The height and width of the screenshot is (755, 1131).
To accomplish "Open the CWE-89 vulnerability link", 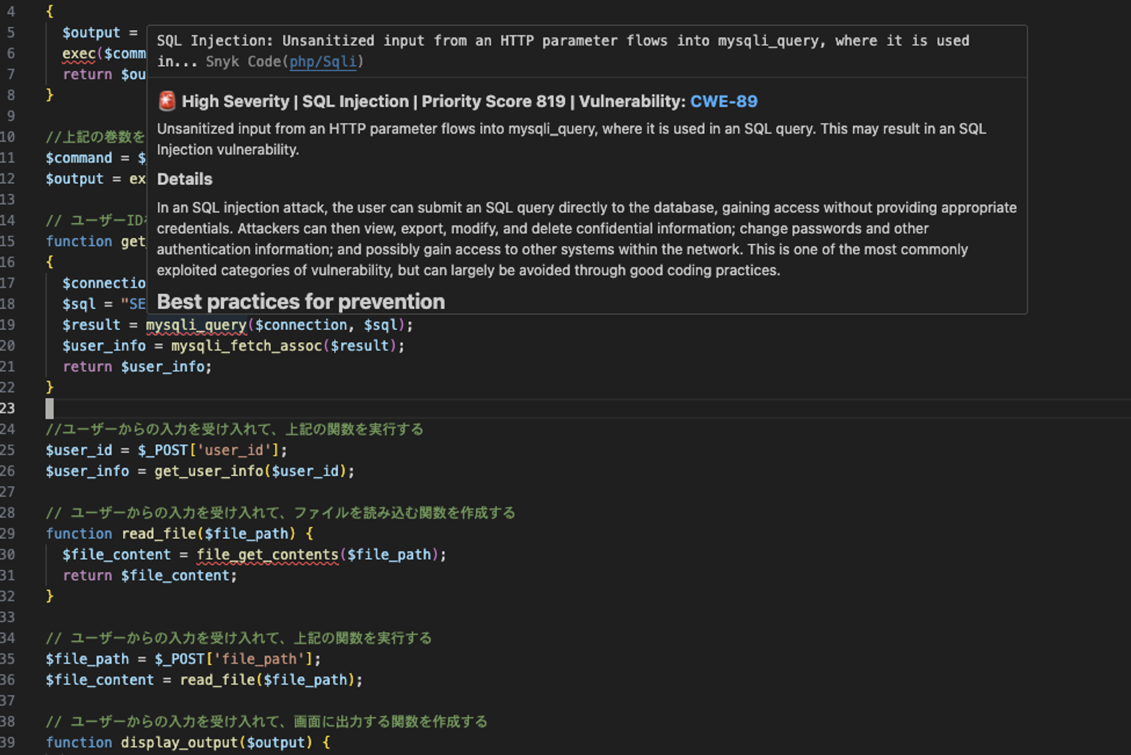I will [x=723, y=101].
